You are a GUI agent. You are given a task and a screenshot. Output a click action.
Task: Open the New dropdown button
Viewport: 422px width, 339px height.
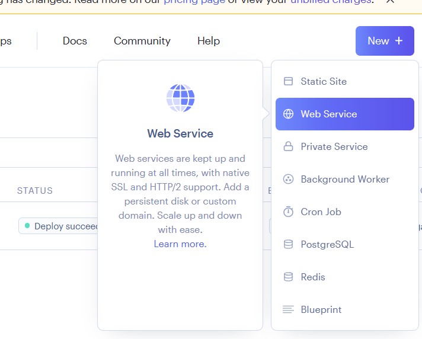click(x=385, y=41)
